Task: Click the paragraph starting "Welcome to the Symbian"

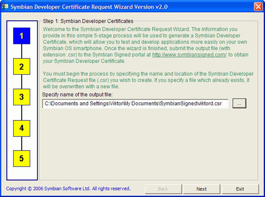Action: coord(146,45)
